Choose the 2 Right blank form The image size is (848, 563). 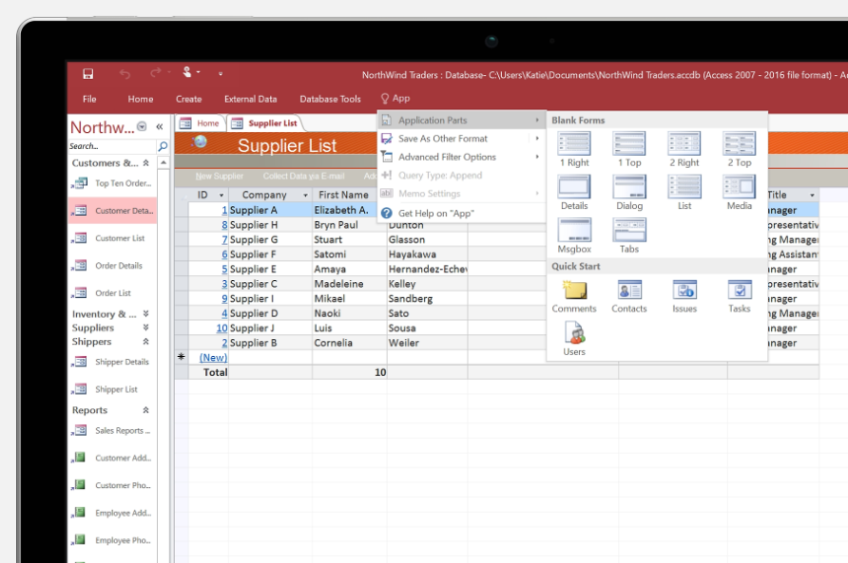pos(684,150)
